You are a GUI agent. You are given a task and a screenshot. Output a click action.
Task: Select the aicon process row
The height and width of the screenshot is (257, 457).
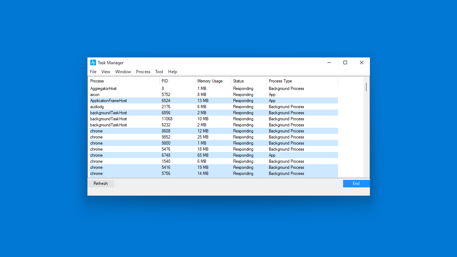[214, 95]
